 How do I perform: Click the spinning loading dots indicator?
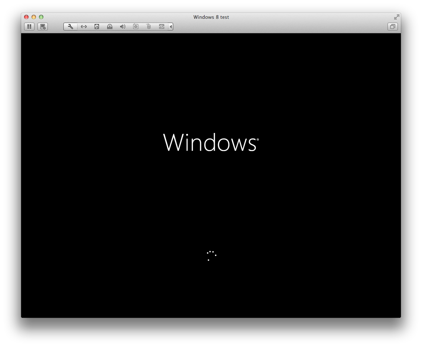[x=211, y=256]
